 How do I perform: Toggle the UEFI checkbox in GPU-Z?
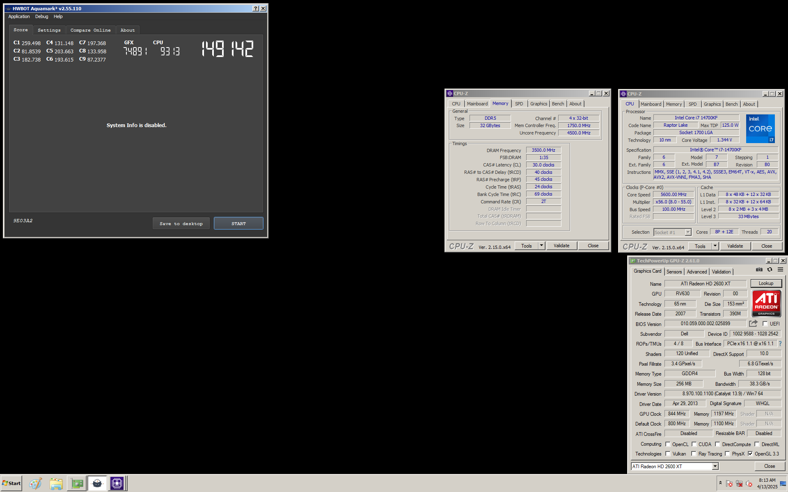[x=765, y=323]
